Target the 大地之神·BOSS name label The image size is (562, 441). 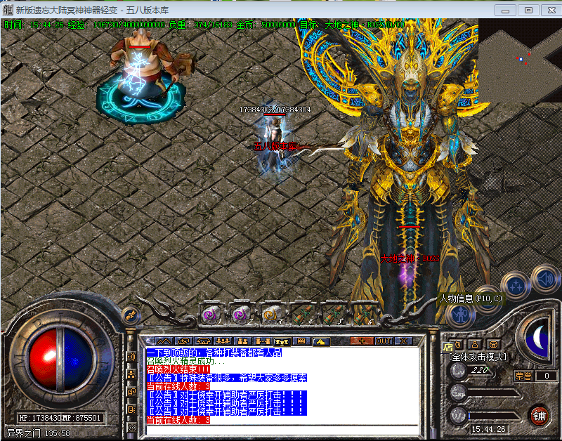[410, 258]
